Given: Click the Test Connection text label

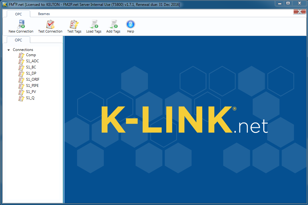Looking at the screenshot, I should tap(50, 31).
